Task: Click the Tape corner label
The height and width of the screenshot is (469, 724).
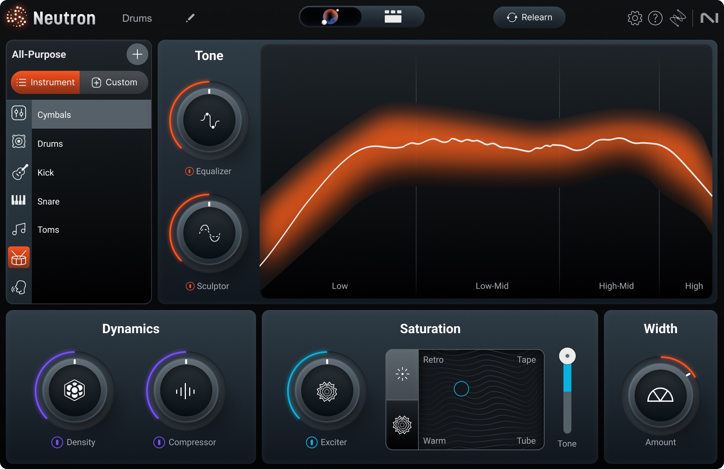Action: [526, 360]
